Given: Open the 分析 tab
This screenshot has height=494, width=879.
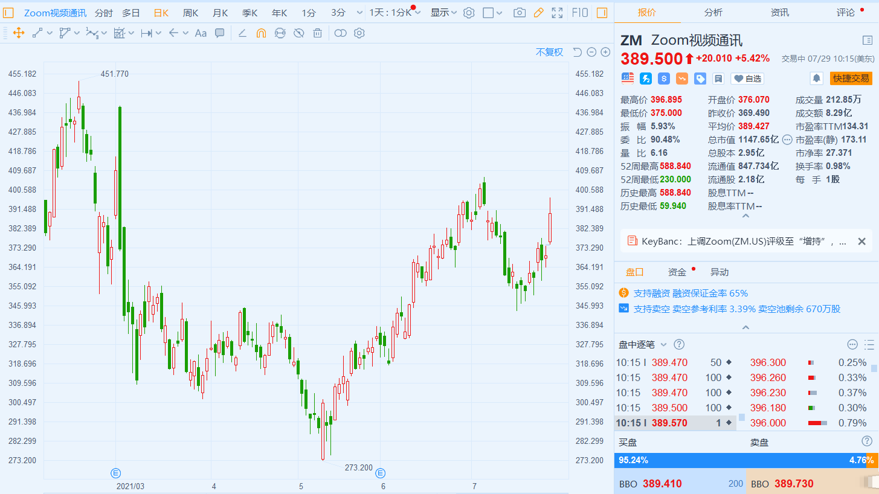Looking at the screenshot, I should 713,12.
